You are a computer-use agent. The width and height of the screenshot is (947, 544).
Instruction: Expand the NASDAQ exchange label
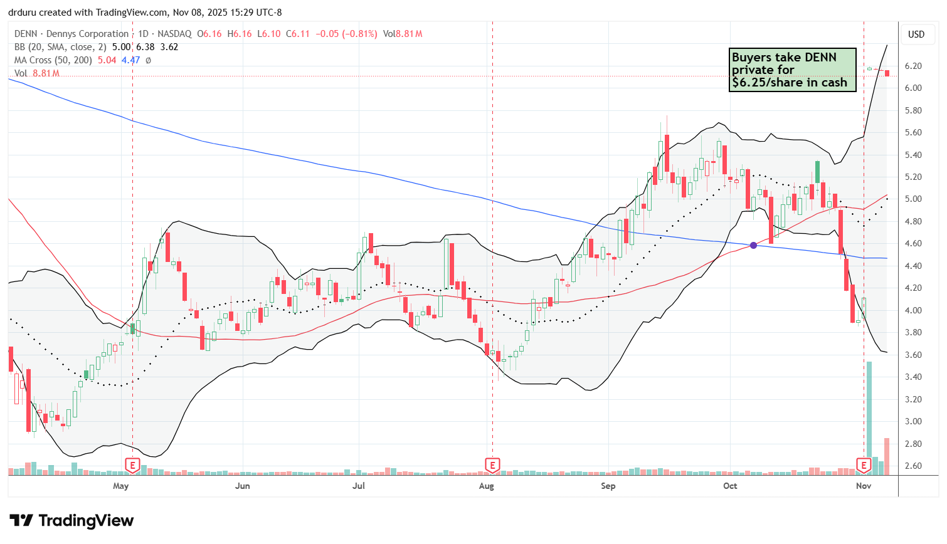pos(172,34)
